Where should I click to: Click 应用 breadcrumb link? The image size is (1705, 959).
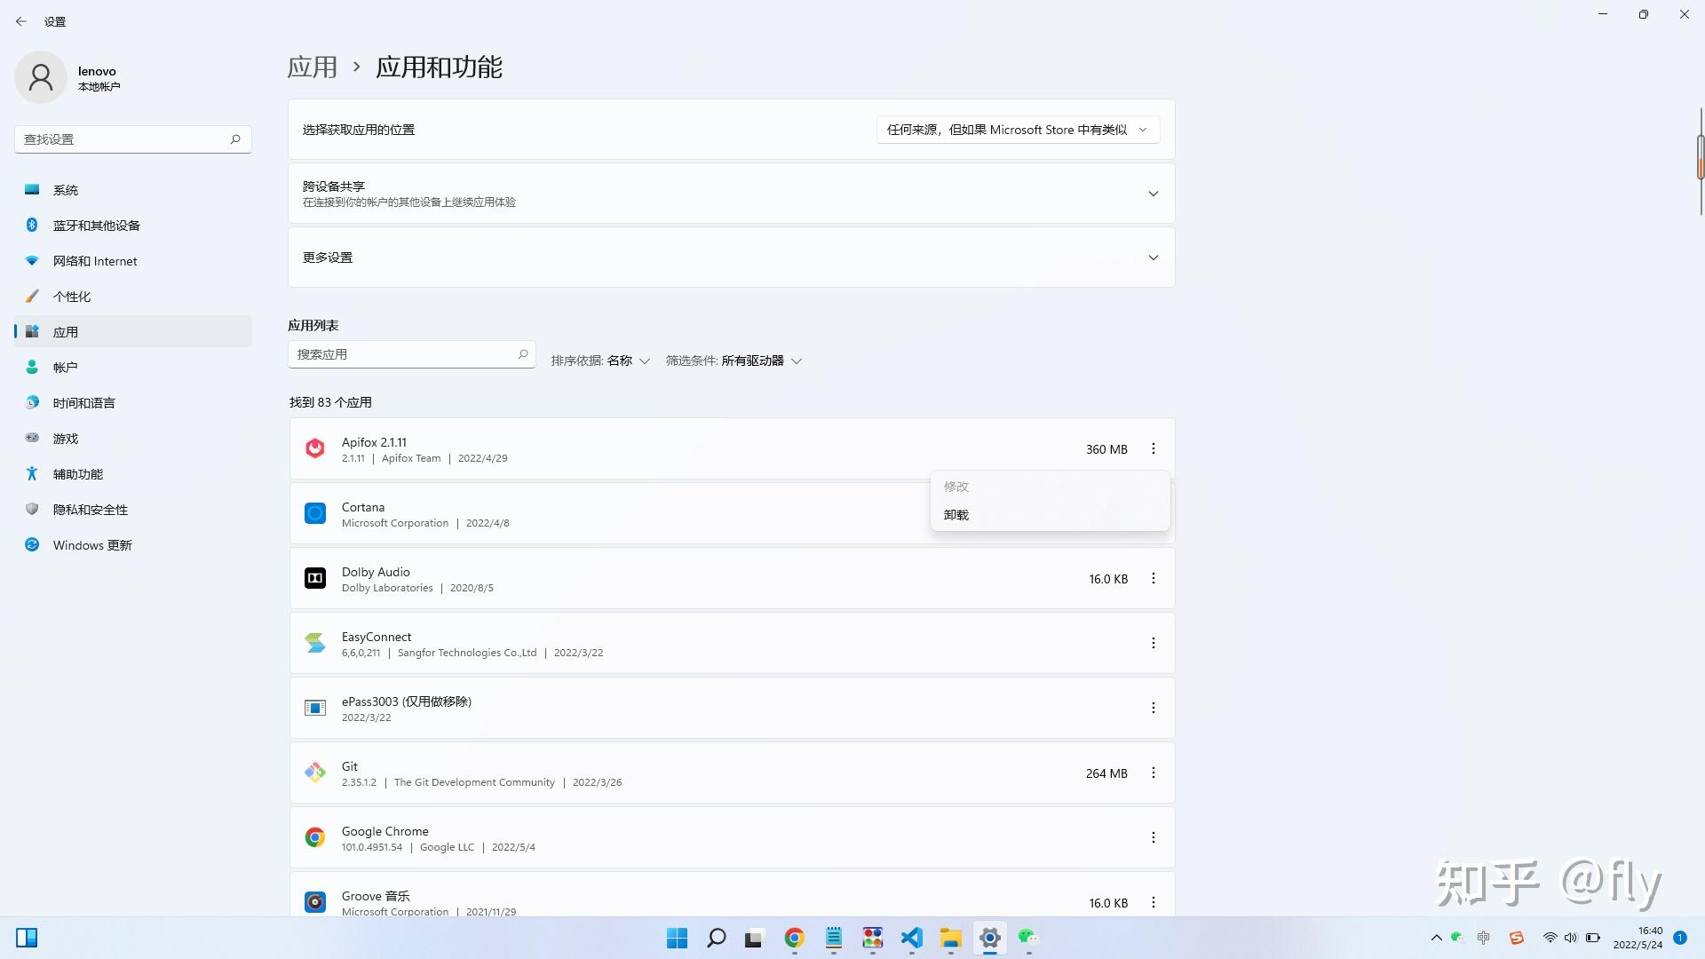[x=313, y=67]
